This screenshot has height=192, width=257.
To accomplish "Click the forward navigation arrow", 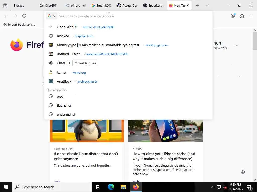I will (x=15, y=16).
